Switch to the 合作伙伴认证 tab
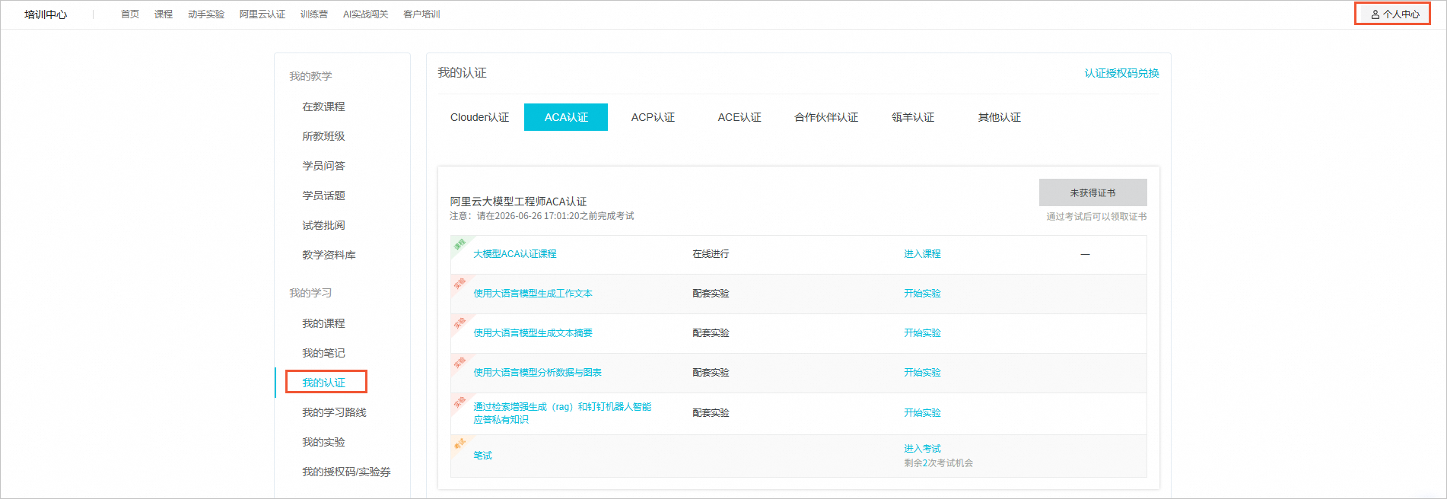This screenshot has width=1447, height=499. pyautogui.click(x=826, y=117)
